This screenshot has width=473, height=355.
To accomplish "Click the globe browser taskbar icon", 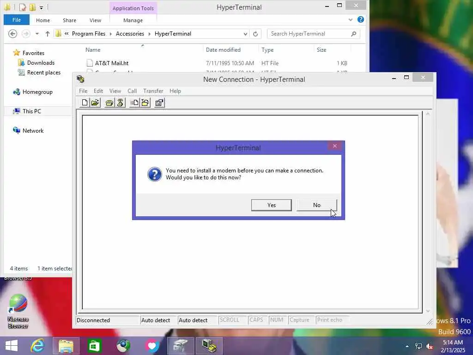I will point(123,346).
